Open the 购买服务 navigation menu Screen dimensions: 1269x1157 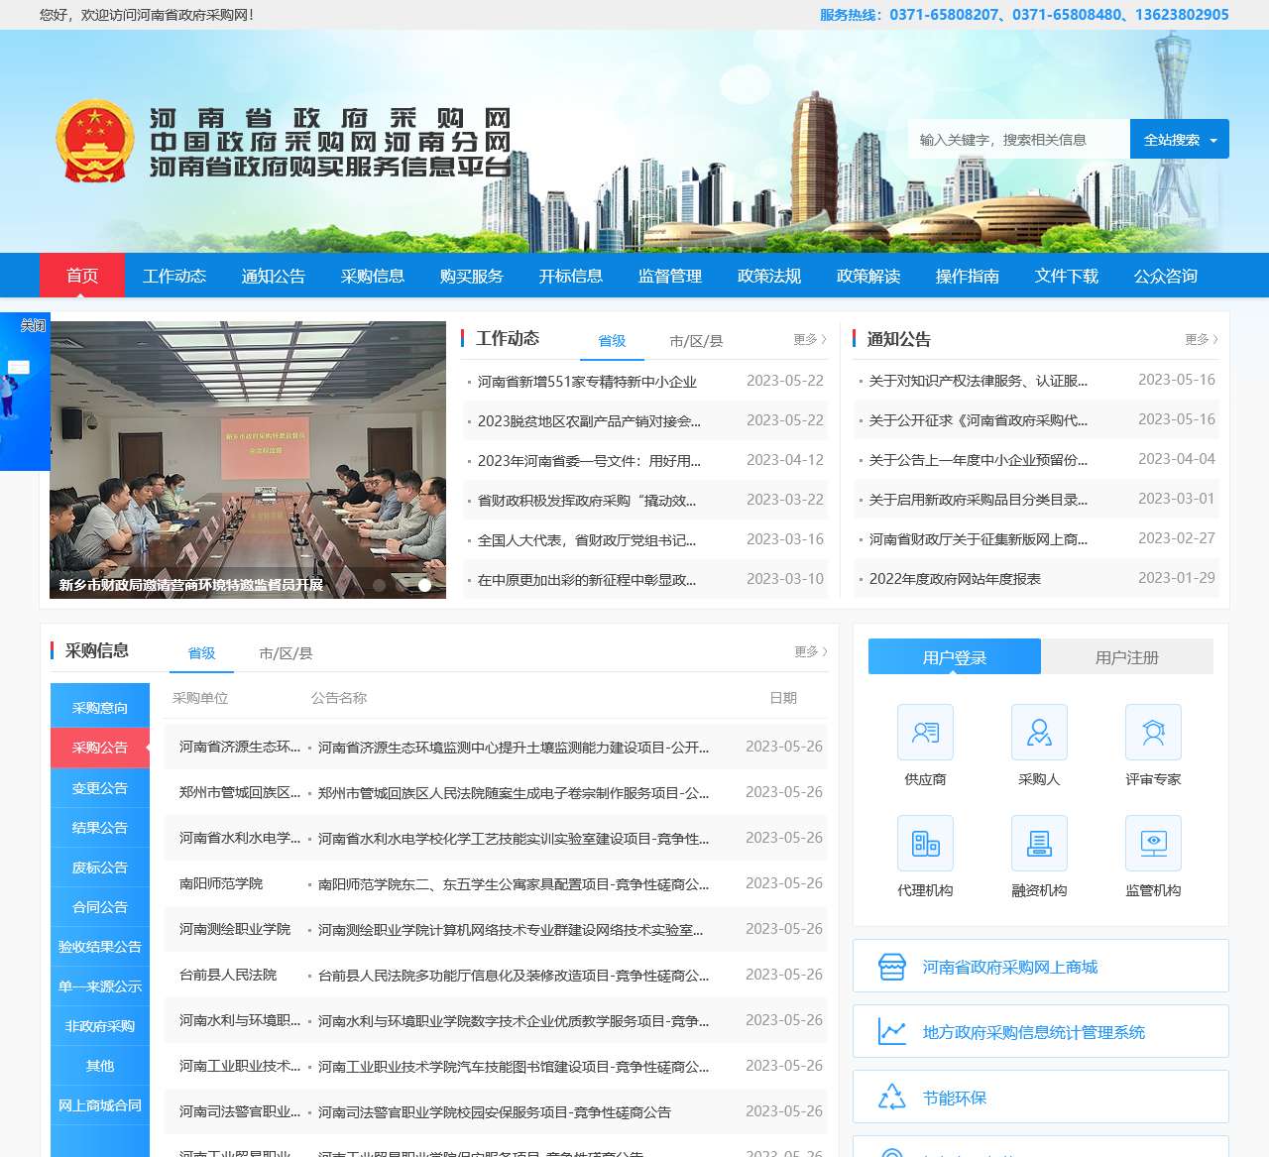472,276
